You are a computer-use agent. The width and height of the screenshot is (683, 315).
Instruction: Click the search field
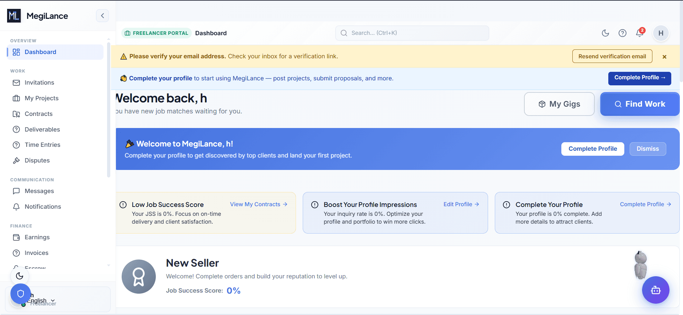[412, 33]
